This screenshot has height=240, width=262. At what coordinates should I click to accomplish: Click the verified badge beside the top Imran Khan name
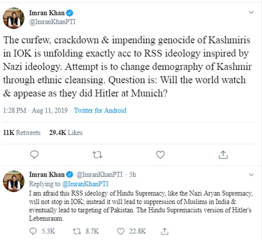[70, 13]
